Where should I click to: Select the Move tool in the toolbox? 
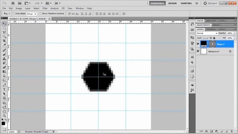(4, 24)
